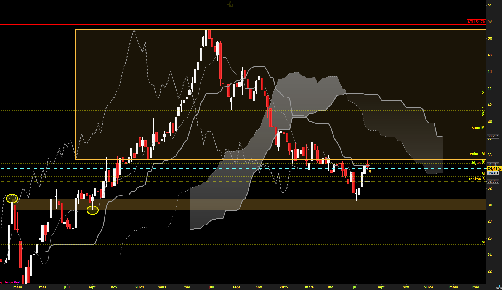Click the 34,41(p) current price tag
The image size is (502, 290).
pyautogui.click(x=494, y=169)
